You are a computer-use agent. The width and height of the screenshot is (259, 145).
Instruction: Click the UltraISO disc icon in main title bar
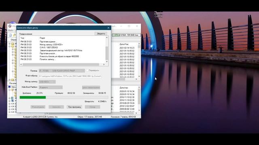coord(10,26)
